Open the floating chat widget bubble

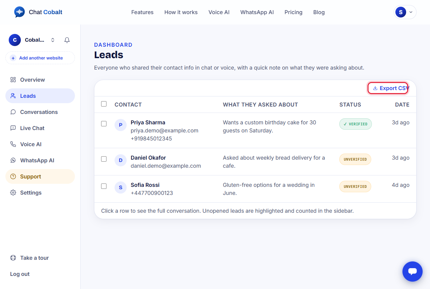413,272
